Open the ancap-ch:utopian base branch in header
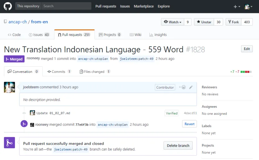The height and width of the screenshot is (160, 259). tap(93, 59)
